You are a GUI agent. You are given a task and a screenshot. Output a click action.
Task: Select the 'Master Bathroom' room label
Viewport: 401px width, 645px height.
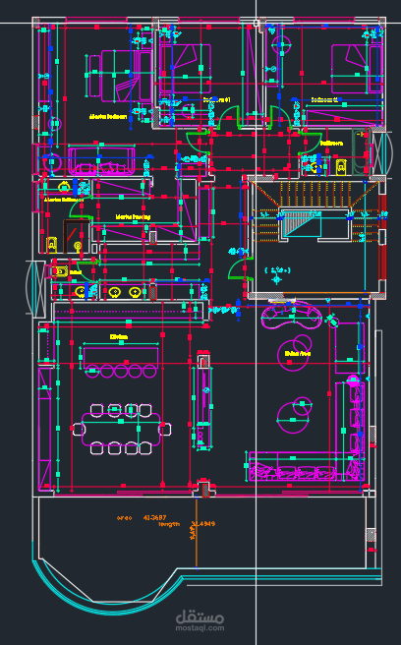coord(64,200)
